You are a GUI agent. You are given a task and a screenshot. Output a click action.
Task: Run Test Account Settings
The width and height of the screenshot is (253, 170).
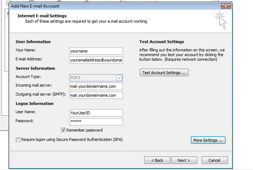[164, 73]
